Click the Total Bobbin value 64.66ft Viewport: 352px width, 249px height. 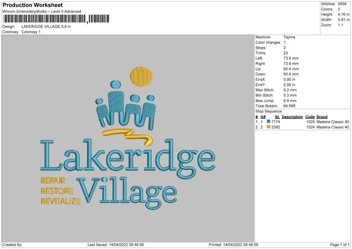tap(289, 106)
